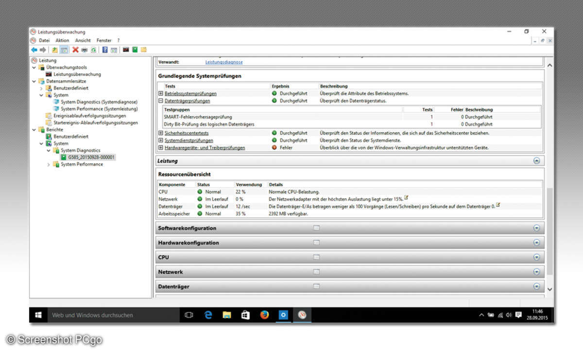Click the Web und Windows durchsuchen search box
Image resolution: width=583 pixels, height=350 pixels.
tap(113, 315)
